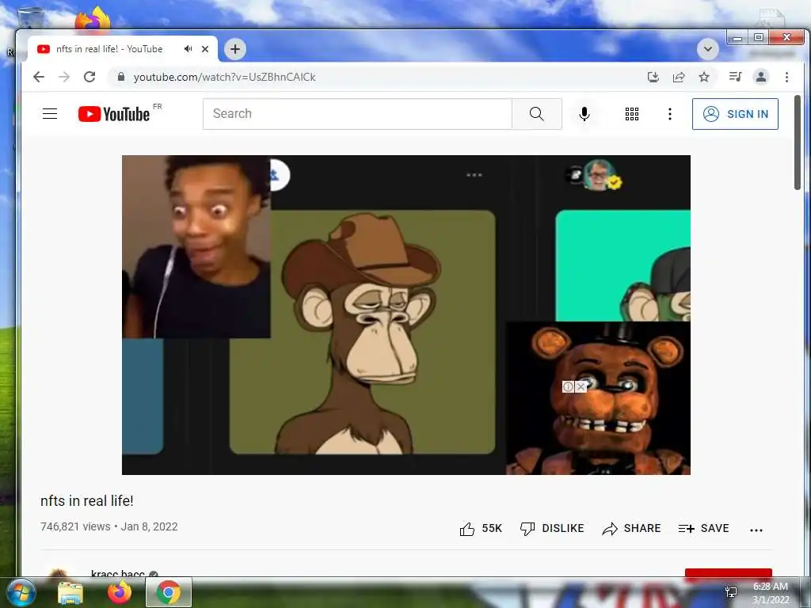Click the ad info icon
Screen dimensions: 811x608
569,386
